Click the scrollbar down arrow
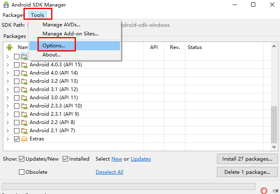 [274, 147]
